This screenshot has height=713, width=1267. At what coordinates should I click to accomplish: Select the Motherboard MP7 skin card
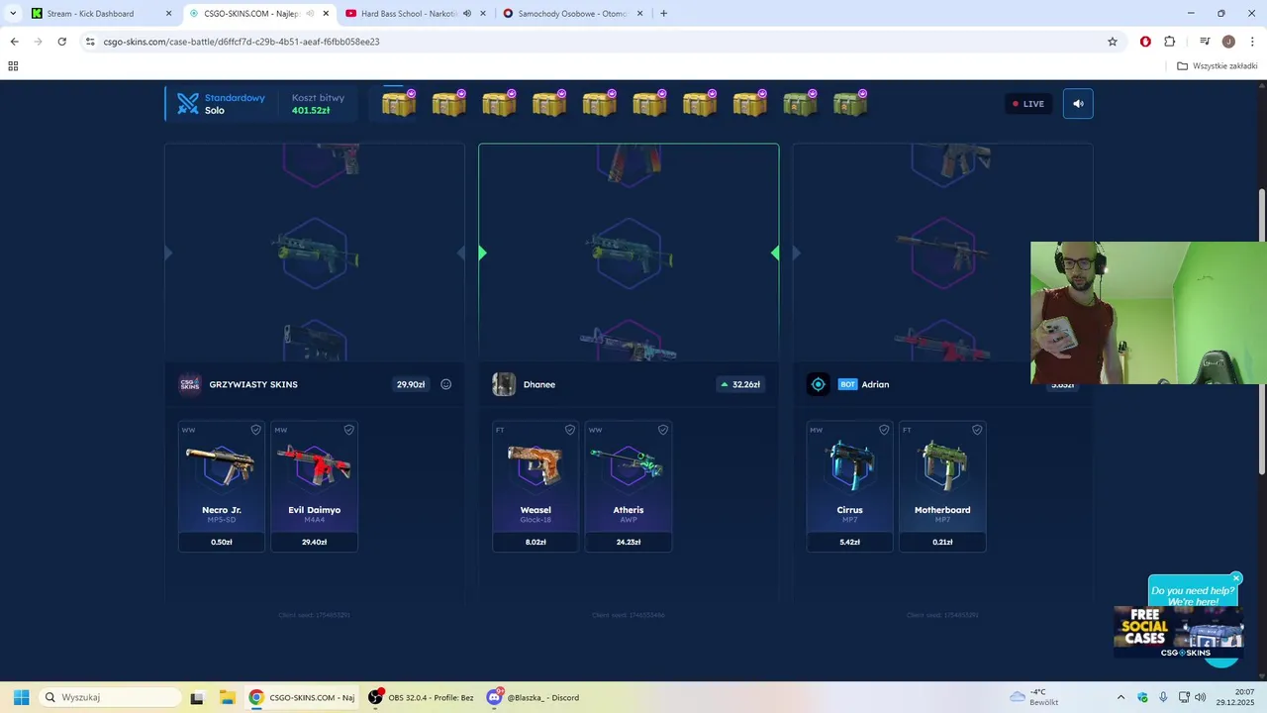(x=943, y=486)
